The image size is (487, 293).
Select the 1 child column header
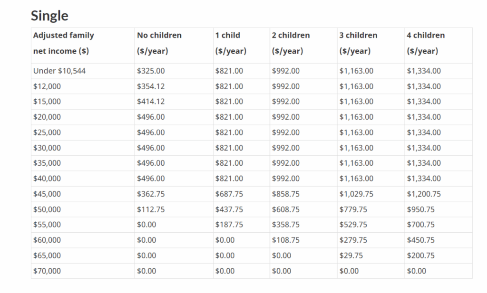(x=230, y=43)
